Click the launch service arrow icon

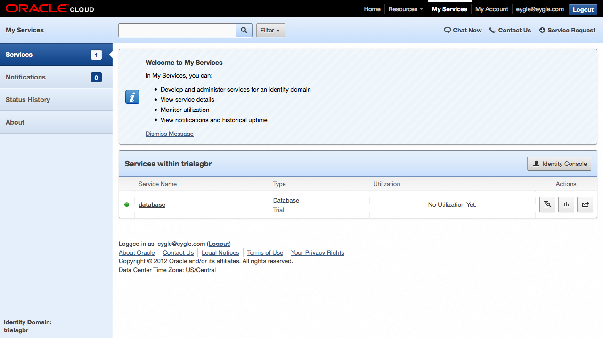coord(585,204)
